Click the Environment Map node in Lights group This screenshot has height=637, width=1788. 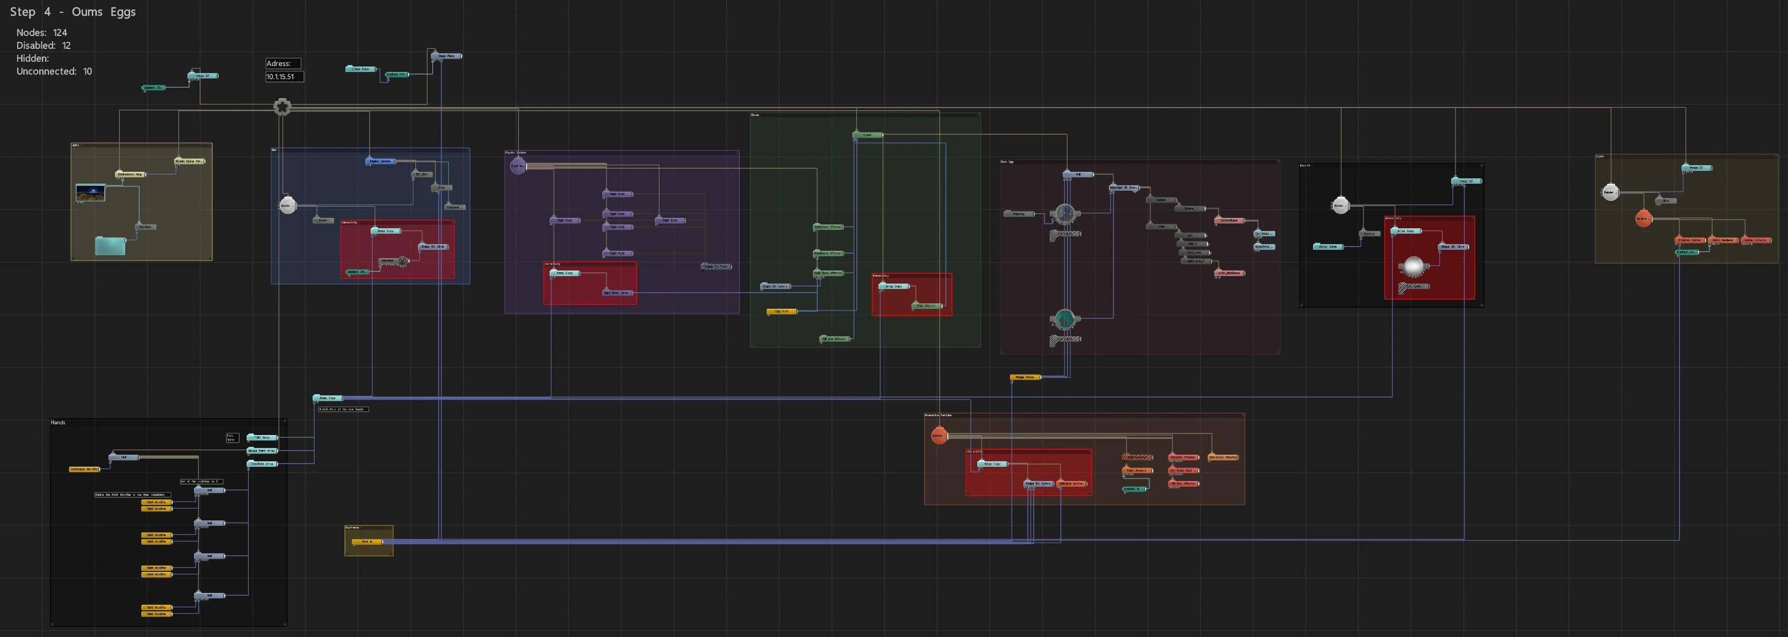coord(131,174)
